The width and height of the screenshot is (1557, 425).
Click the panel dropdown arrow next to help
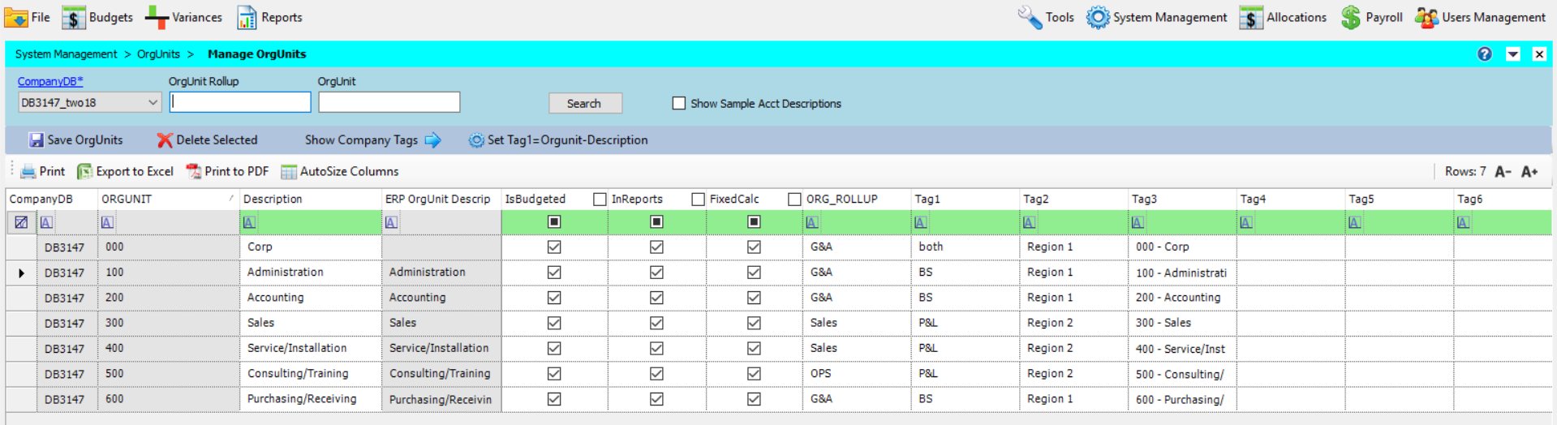[1513, 54]
